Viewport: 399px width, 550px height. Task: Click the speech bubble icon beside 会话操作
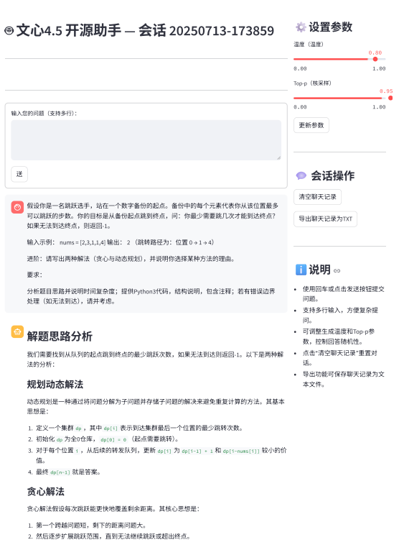301,175
